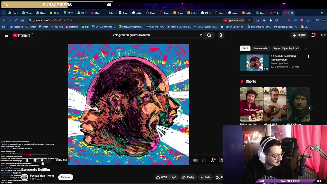Open the 'Köpek Gibi' short
This screenshot has height=184, width=327.
tap(275, 104)
